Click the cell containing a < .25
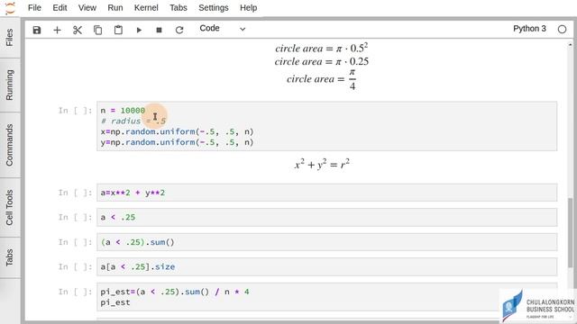Image resolution: width=577 pixels, height=324 pixels. point(326,218)
